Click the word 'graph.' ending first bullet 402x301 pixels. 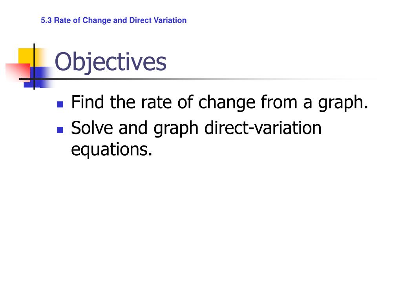click(343, 103)
